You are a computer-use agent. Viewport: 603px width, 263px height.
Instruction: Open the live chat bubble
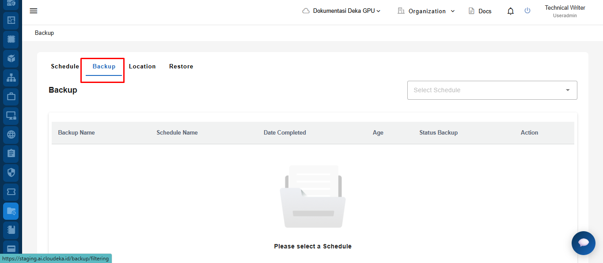click(x=583, y=243)
